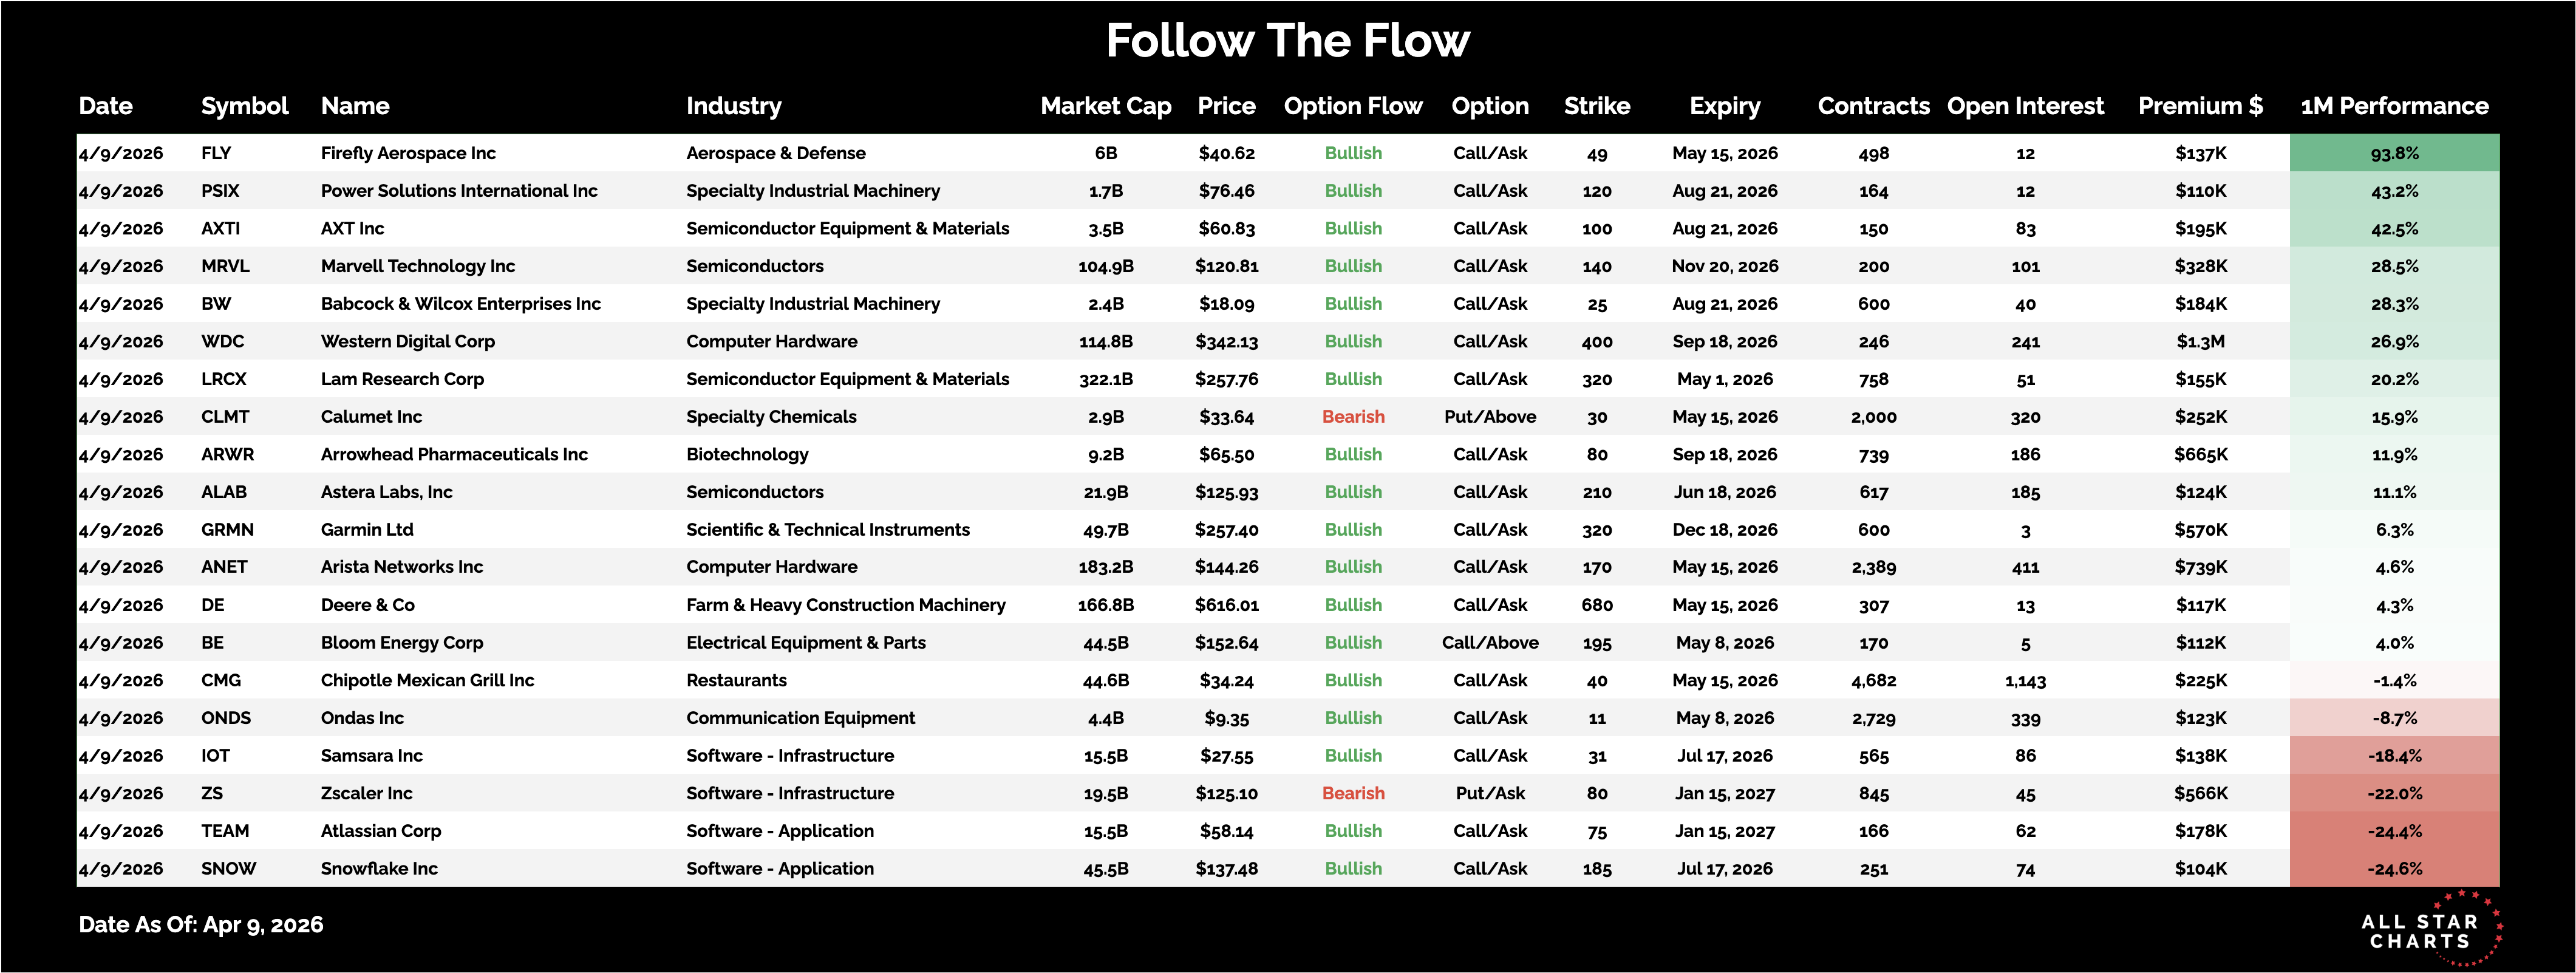The width and height of the screenshot is (2576, 973).
Task: Click the Option Flow column header
Action: 1352,106
